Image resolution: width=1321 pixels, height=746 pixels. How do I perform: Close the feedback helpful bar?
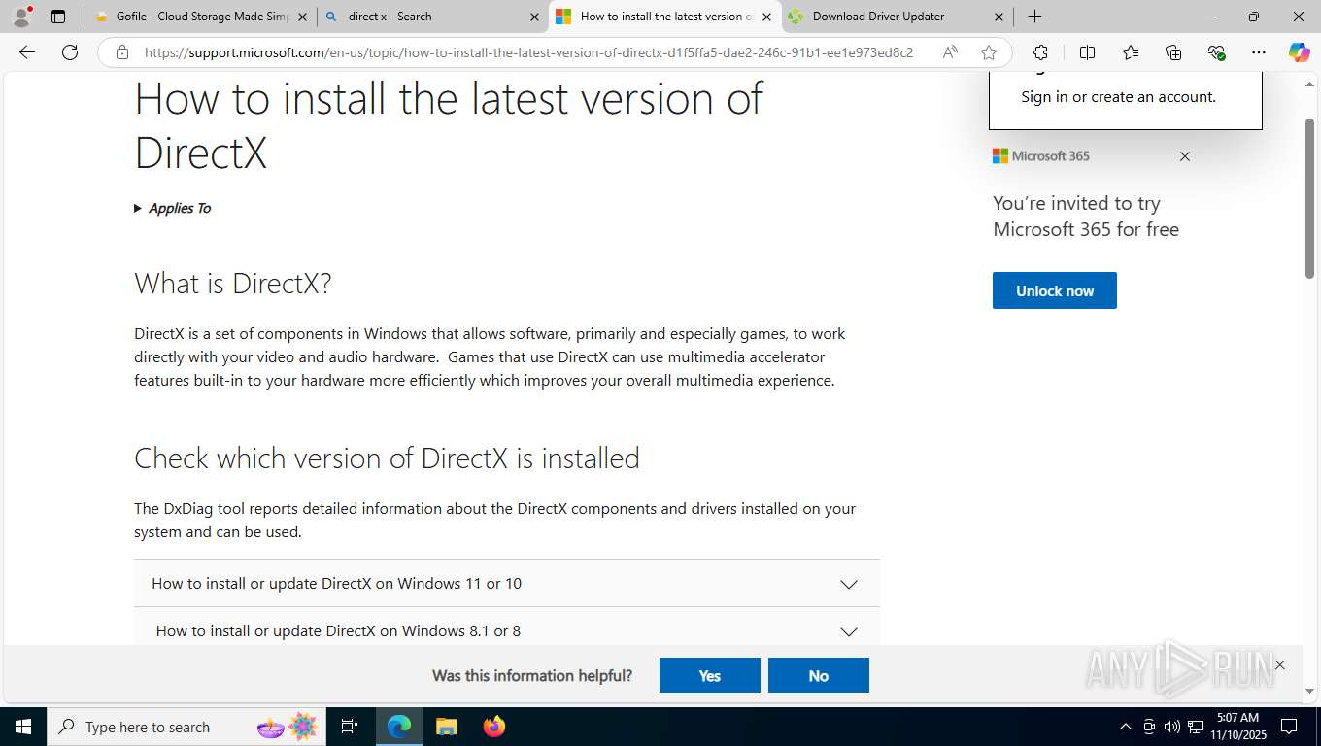click(1280, 664)
